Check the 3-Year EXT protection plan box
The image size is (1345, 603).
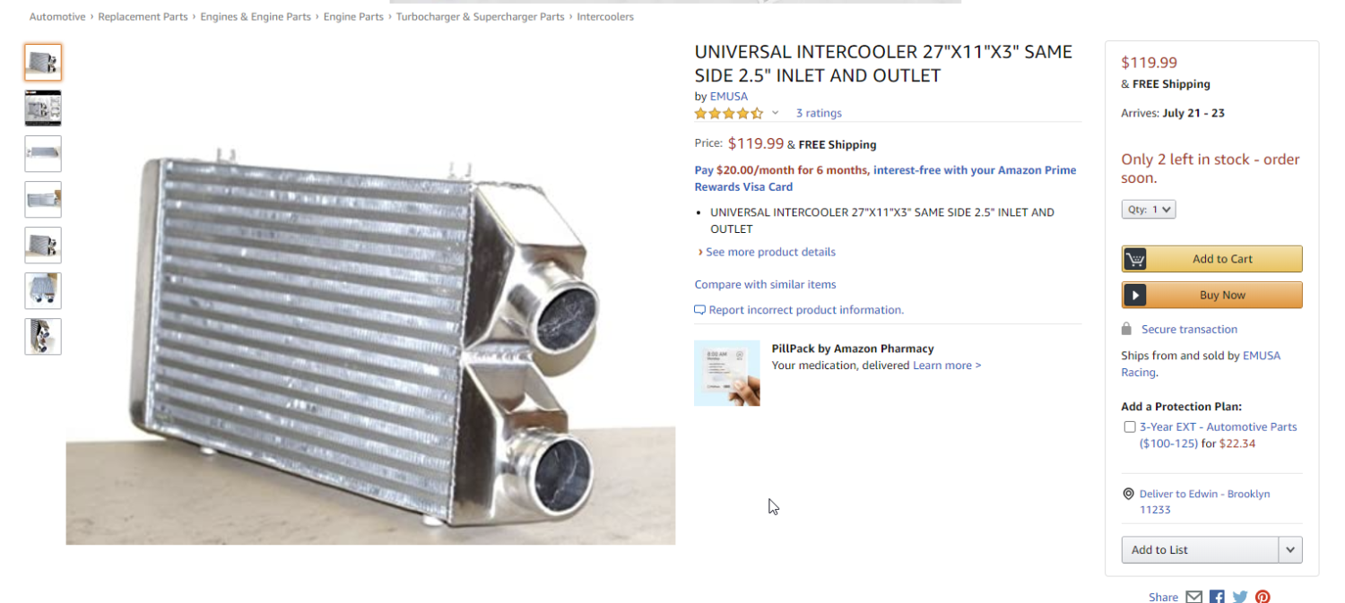click(1130, 426)
